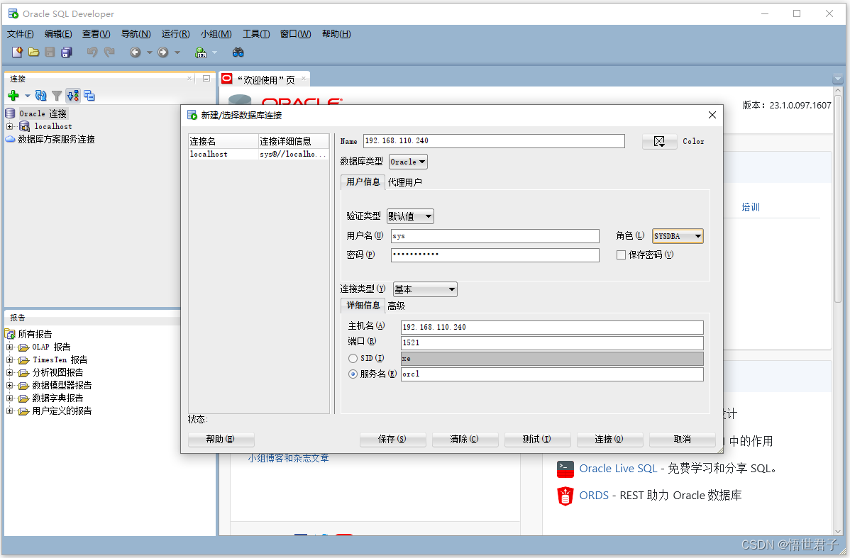Click the Open folder toolbar icon

[33, 52]
